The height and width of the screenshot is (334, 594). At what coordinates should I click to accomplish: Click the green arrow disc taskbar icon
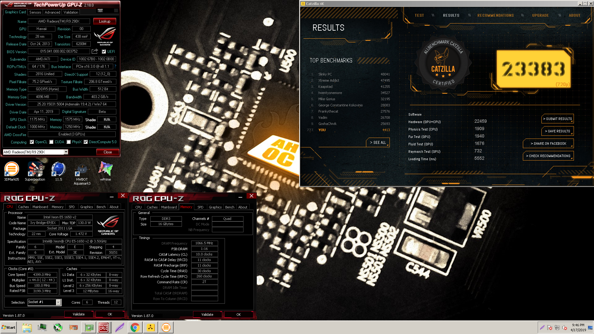pos(58,328)
